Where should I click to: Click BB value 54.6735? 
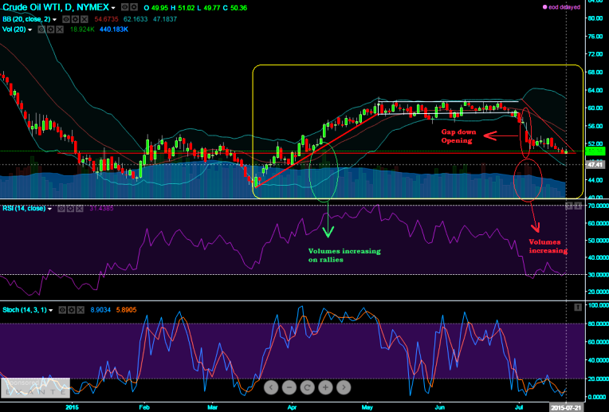point(107,19)
